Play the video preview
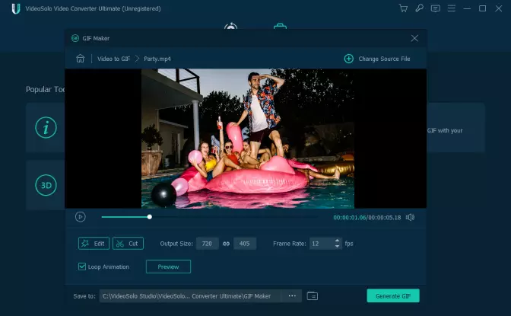This screenshot has width=511, height=316. [x=80, y=217]
